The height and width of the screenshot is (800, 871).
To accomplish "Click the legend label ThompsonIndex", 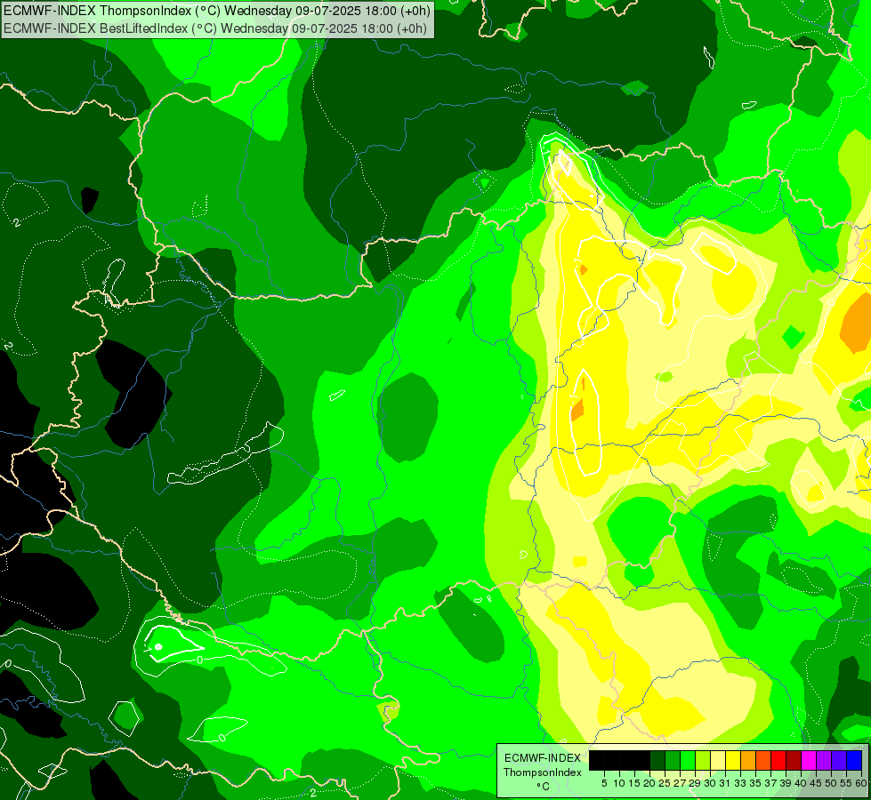I will 543,772.
